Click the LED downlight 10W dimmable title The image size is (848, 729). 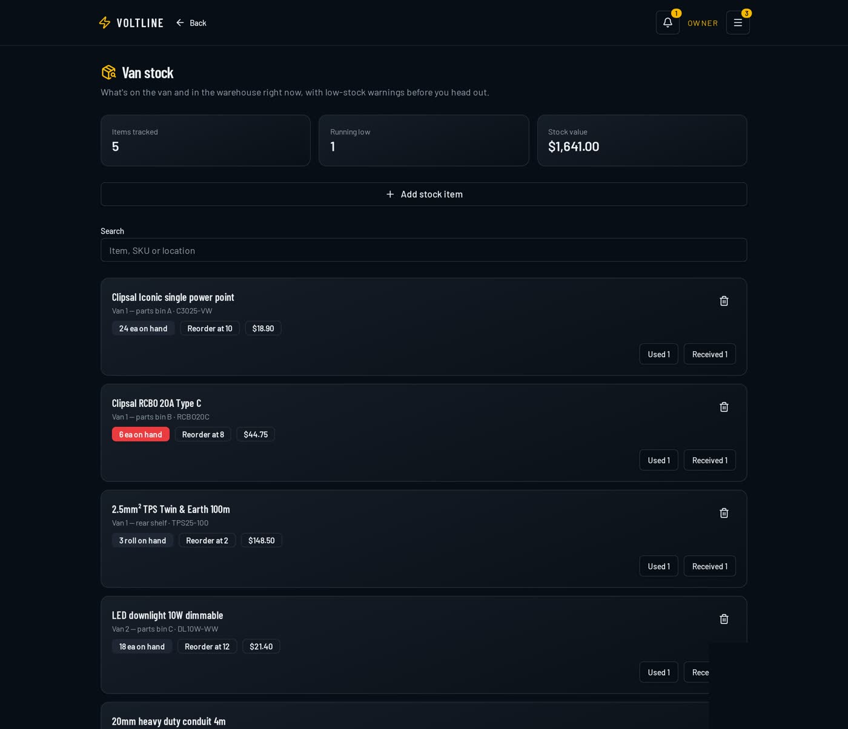coord(167,615)
